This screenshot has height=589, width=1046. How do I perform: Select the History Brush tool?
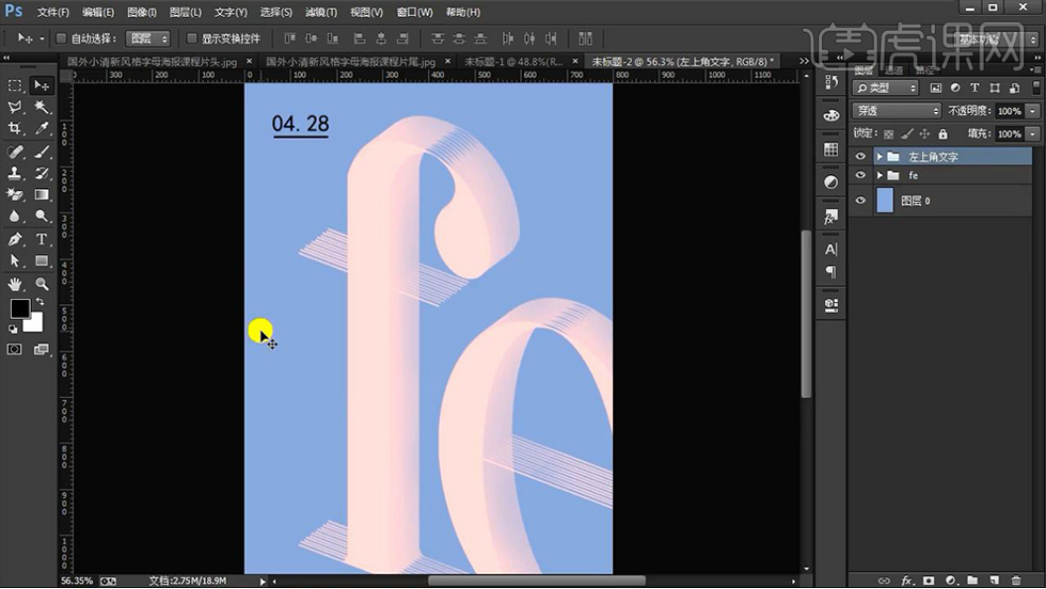(x=42, y=173)
